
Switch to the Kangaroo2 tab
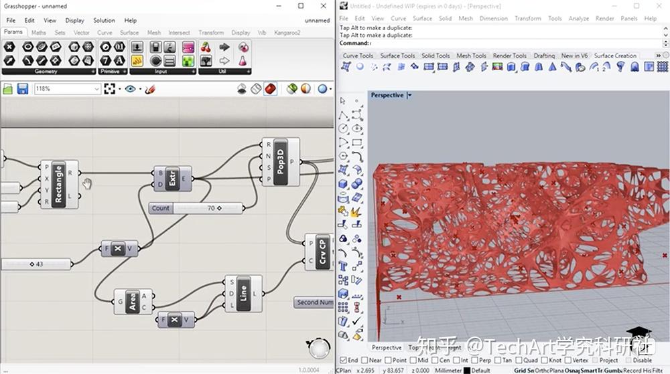pyautogui.click(x=287, y=32)
